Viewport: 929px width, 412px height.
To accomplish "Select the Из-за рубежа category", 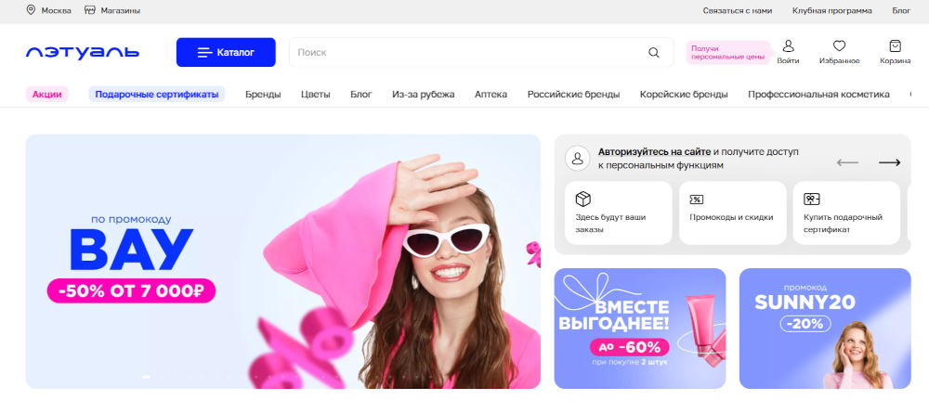I will [x=423, y=94].
